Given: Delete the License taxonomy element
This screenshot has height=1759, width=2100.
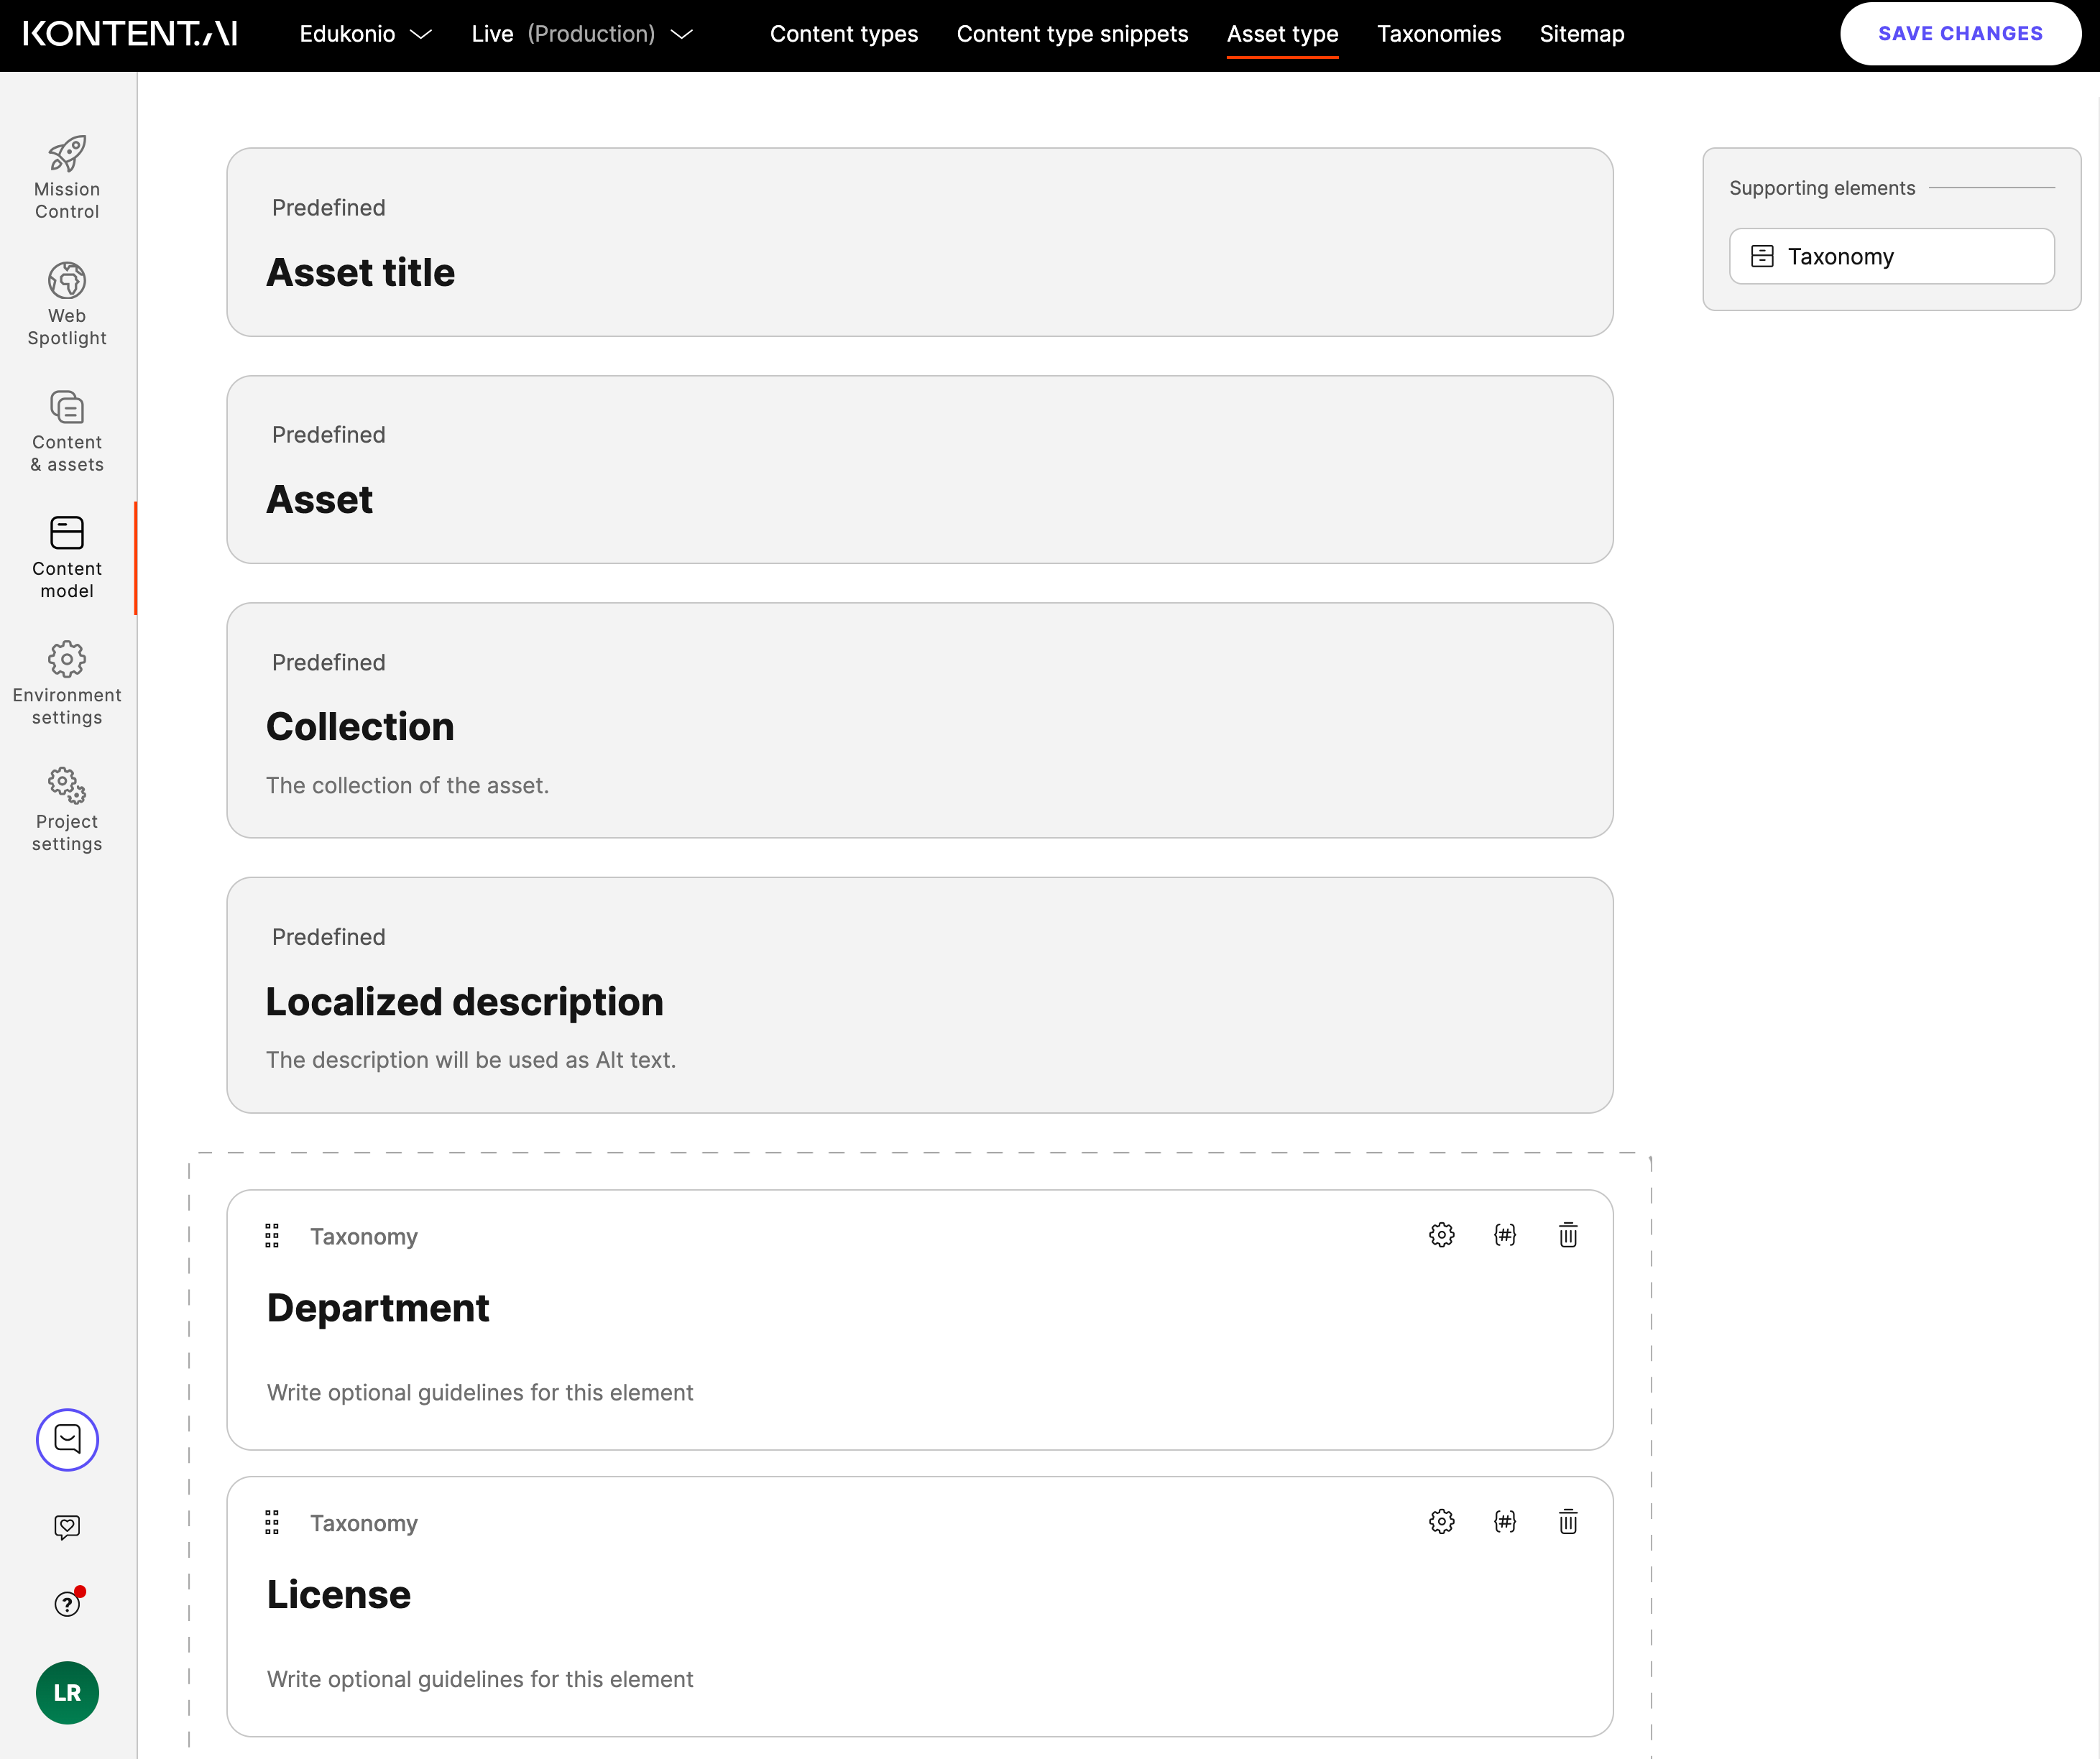Looking at the screenshot, I should (1568, 1522).
